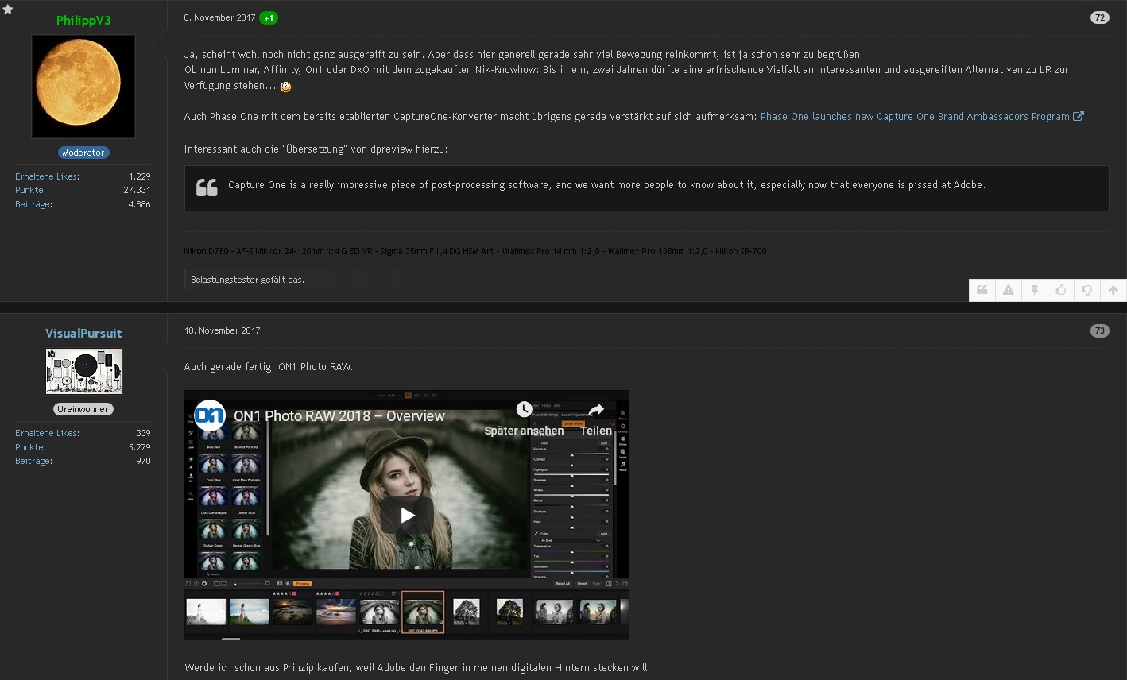Click VisualPursuit's Punkte label
1127x680 pixels.
click(x=31, y=447)
